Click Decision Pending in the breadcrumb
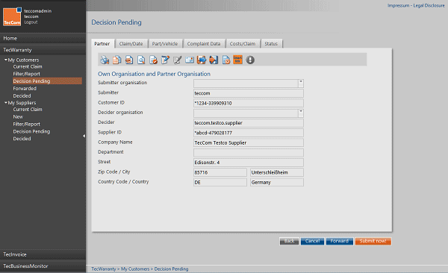This screenshot has width=448, height=273. pos(172,269)
